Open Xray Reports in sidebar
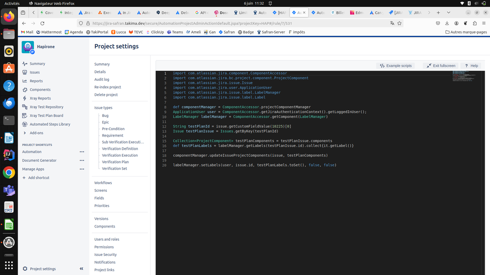The height and width of the screenshot is (275, 490). (40, 98)
